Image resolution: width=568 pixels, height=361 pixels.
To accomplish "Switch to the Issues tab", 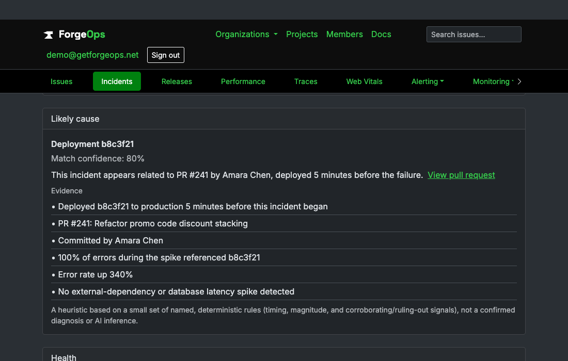I will coord(61,81).
